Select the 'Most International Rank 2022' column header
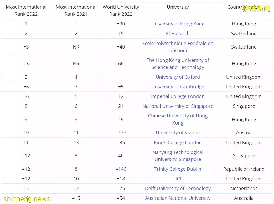The height and width of the screenshot is (204, 274). 26,10
